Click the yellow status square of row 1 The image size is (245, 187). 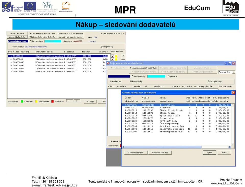[116, 56]
